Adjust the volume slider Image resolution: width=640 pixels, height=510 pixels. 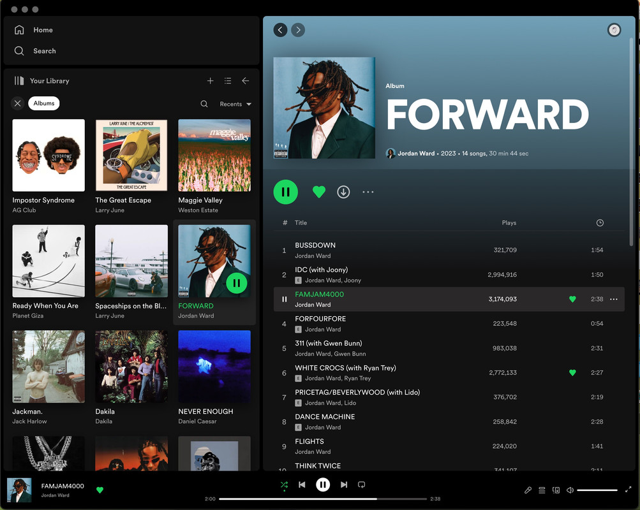click(x=597, y=490)
